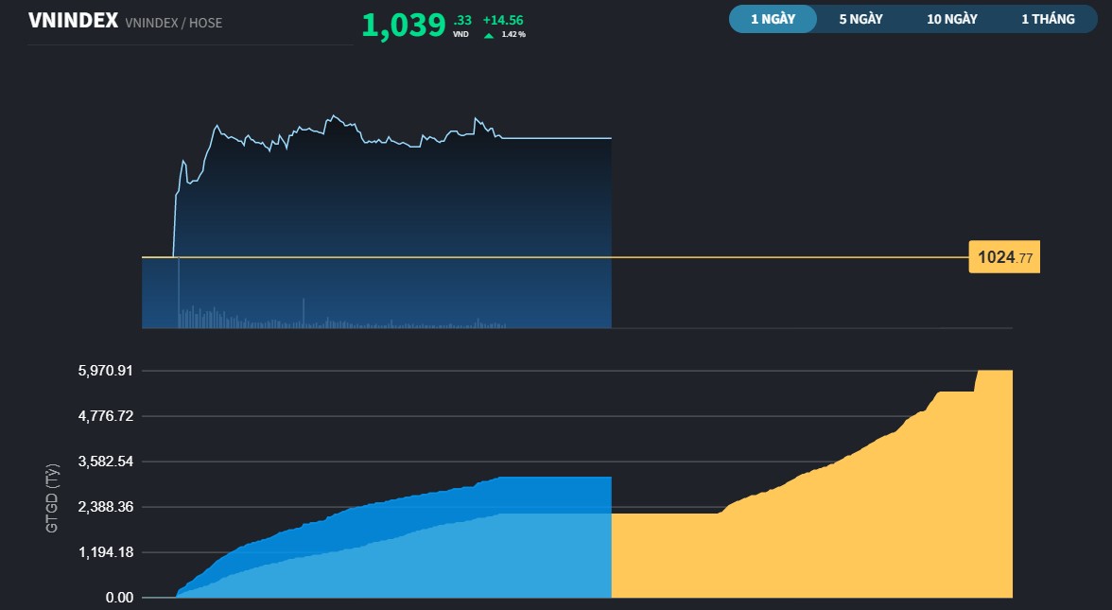This screenshot has height=610, width=1112.
Task: Click the yellow 1024.77 reference price badge
Action: click(1003, 256)
